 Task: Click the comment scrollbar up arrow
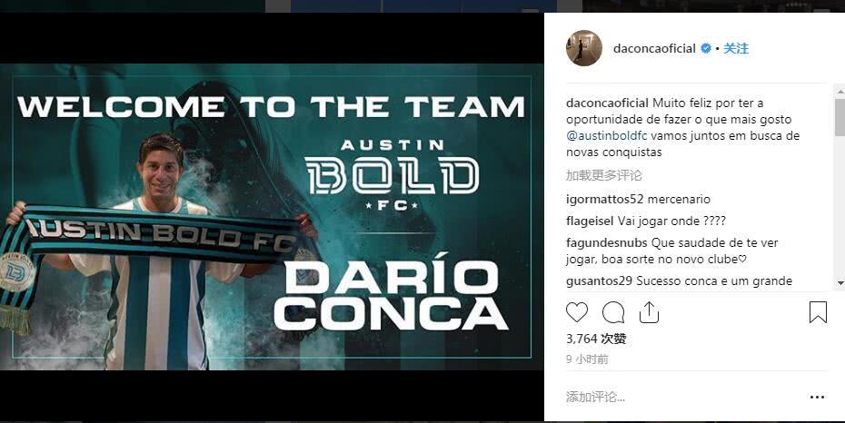tap(840, 91)
